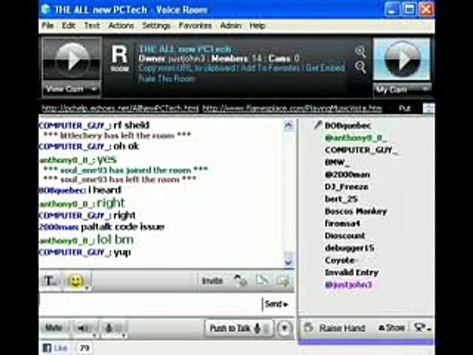Select user Invalid Entry in member list
Viewport: 473px width, 355px height.
pyautogui.click(x=351, y=272)
